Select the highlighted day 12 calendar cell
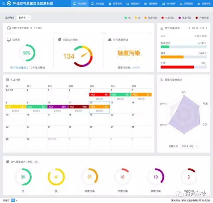Image resolution: width=213 pixels, height=203 pixels. (x=99, y=107)
